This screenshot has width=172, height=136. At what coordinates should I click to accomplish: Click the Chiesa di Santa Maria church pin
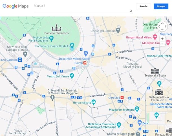pyautogui.click(x=138, y=134)
